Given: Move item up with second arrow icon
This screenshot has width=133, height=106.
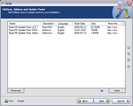Looking at the screenshot, I should pos(129,54).
